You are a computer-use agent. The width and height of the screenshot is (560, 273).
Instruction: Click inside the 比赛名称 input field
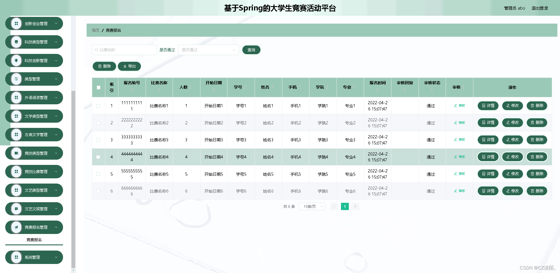coord(125,50)
